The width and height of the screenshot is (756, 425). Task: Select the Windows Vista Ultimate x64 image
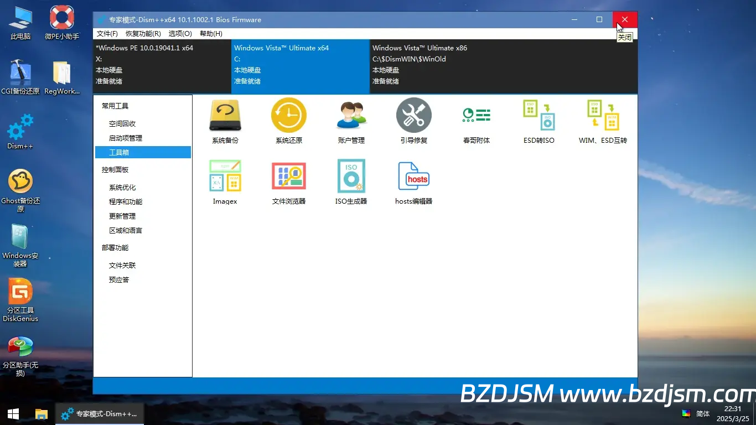pyautogui.click(x=301, y=66)
